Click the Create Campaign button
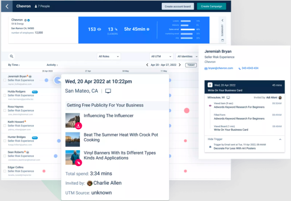This screenshot has width=291, height=201. pyautogui.click(x=211, y=6)
